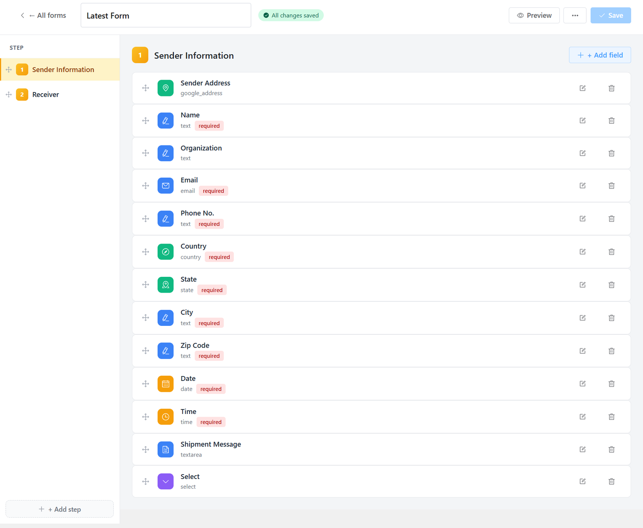The height and width of the screenshot is (528, 643).
Task: Edit the City field
Action: pos(582,318)
